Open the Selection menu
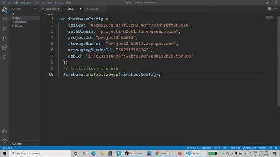This screenshot has width=280, height=157. 26,3
